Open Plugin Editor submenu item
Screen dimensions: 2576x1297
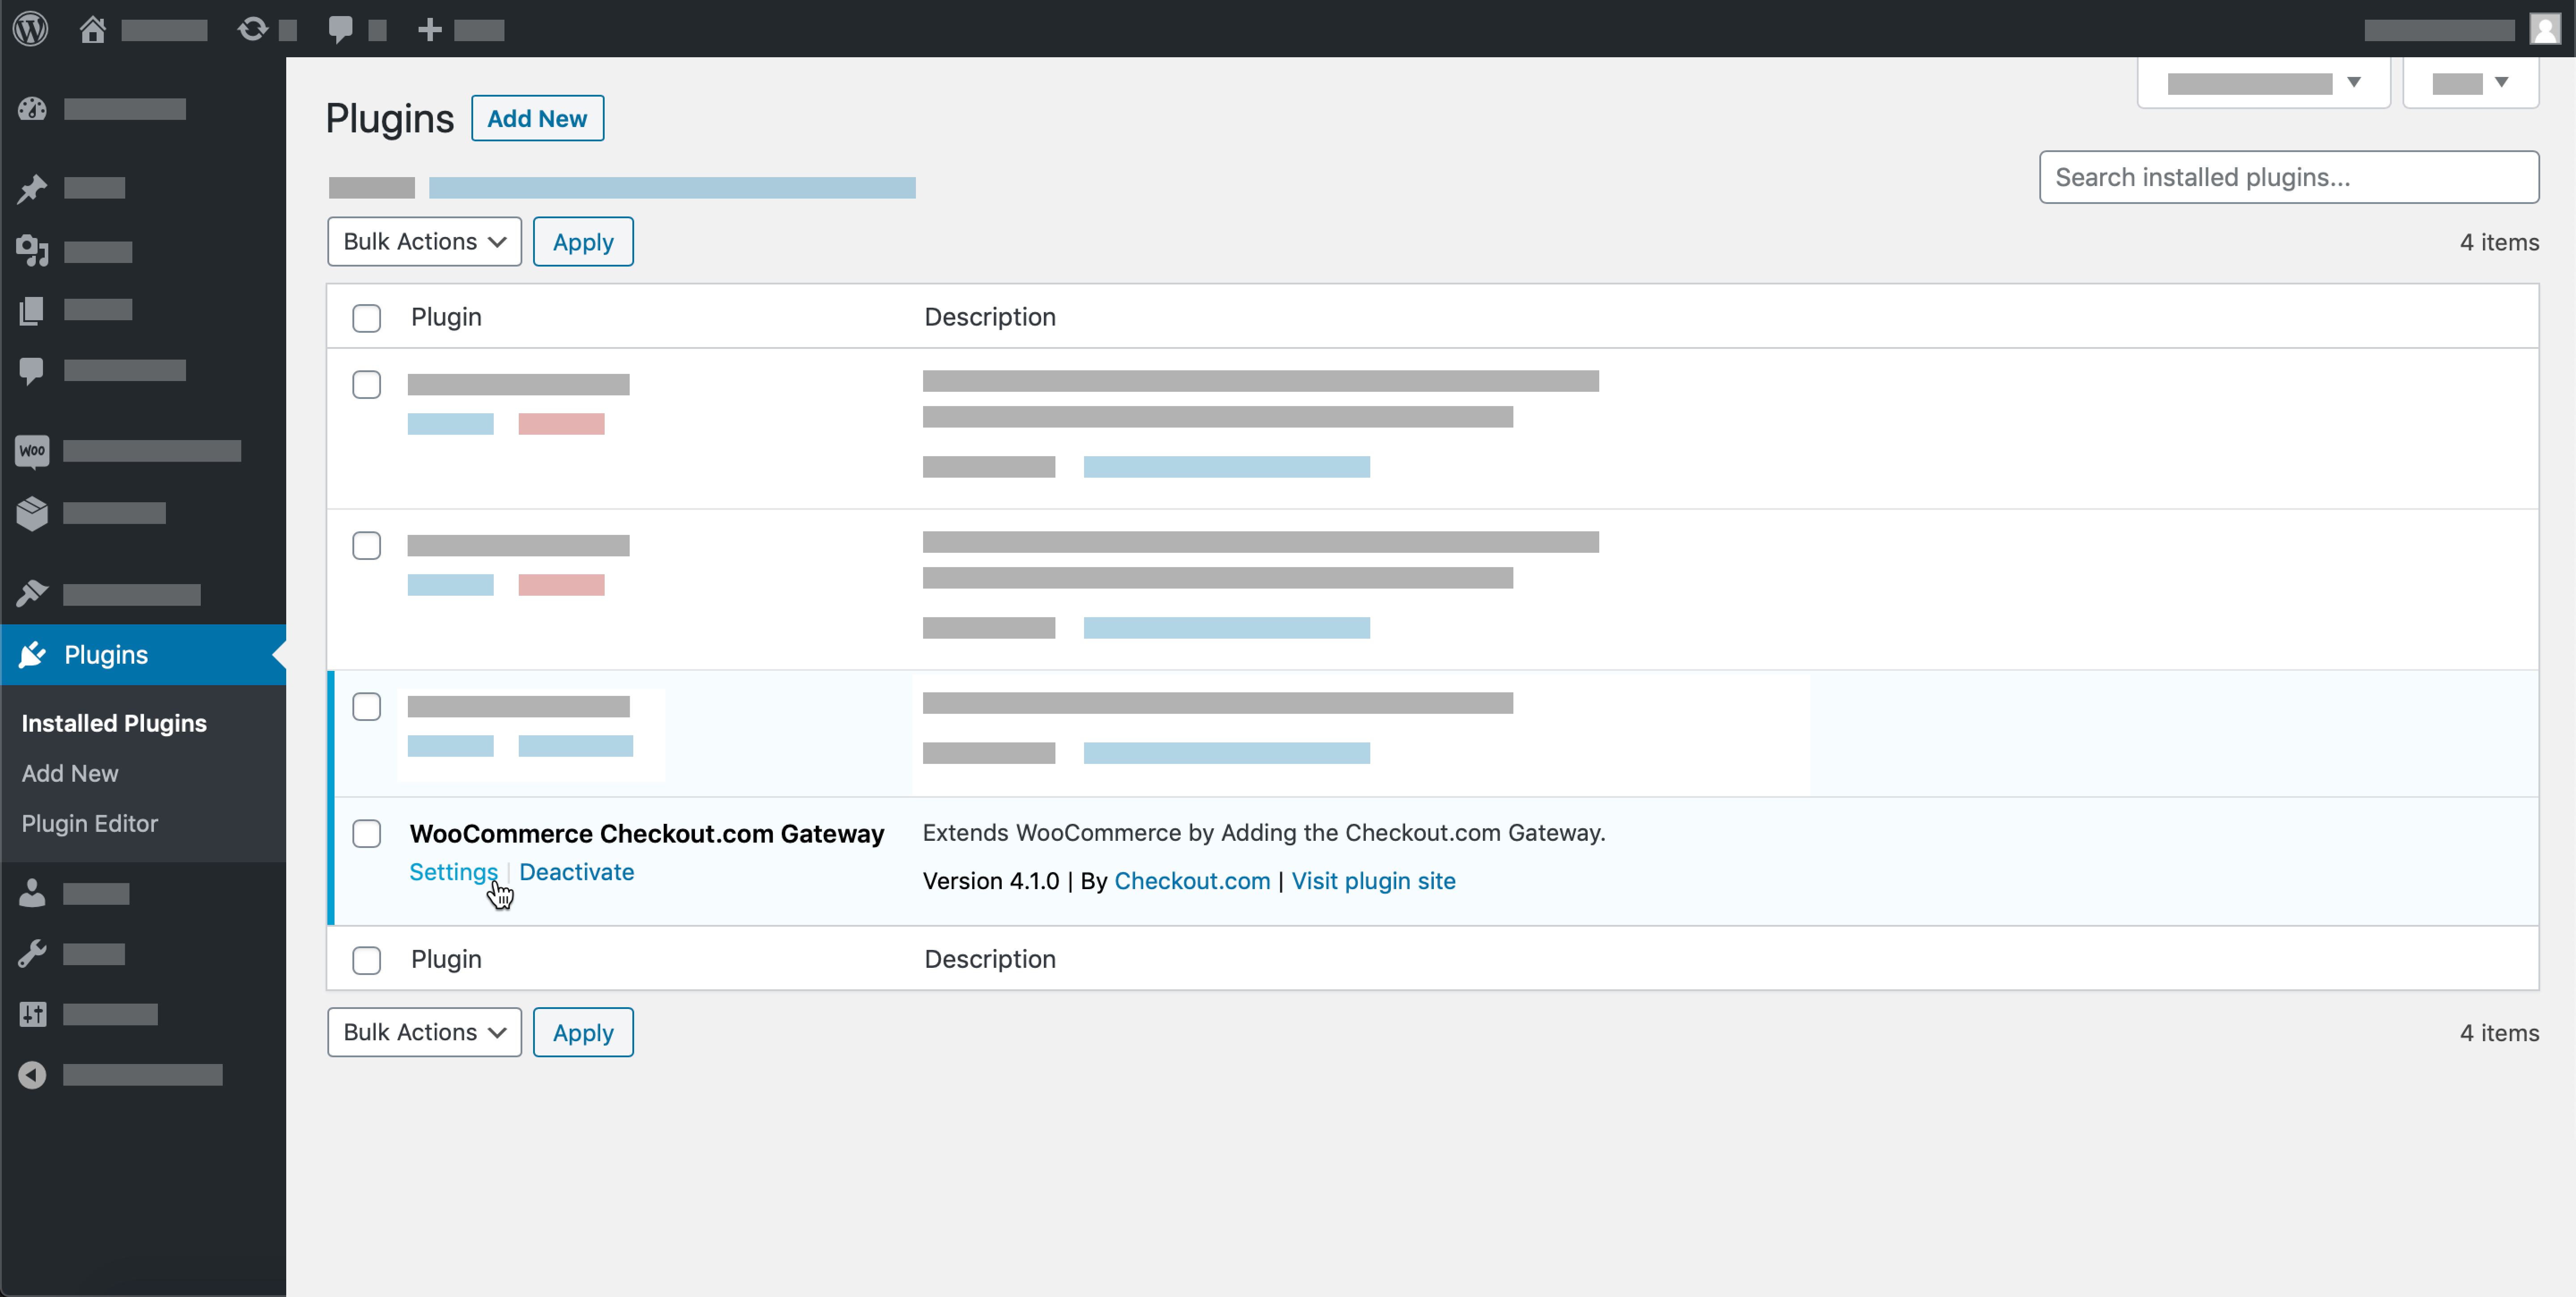pos(90,823)
